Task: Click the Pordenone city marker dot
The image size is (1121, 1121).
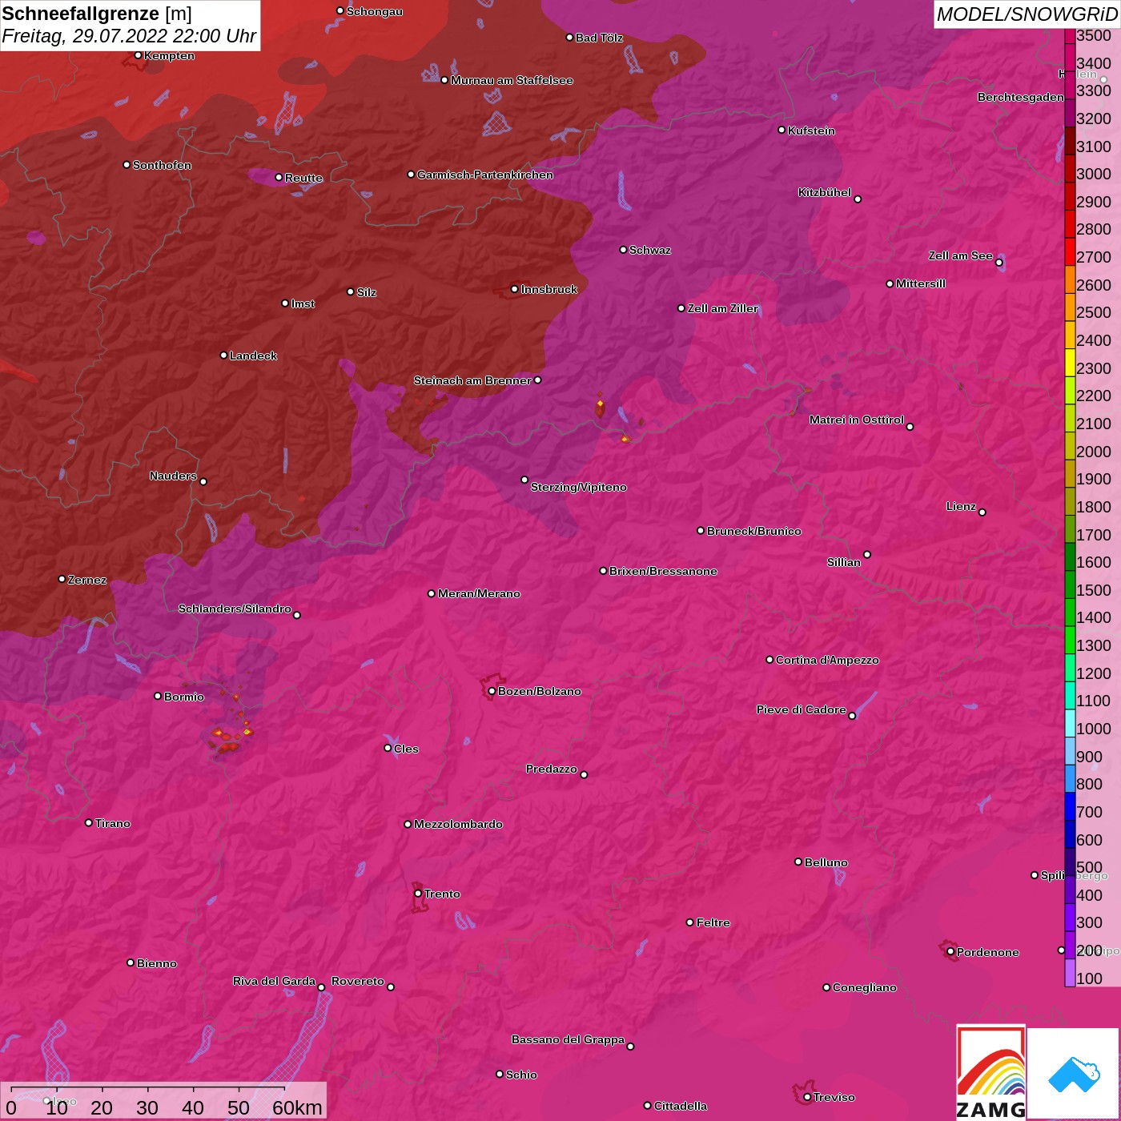Action: pos(950,952)
